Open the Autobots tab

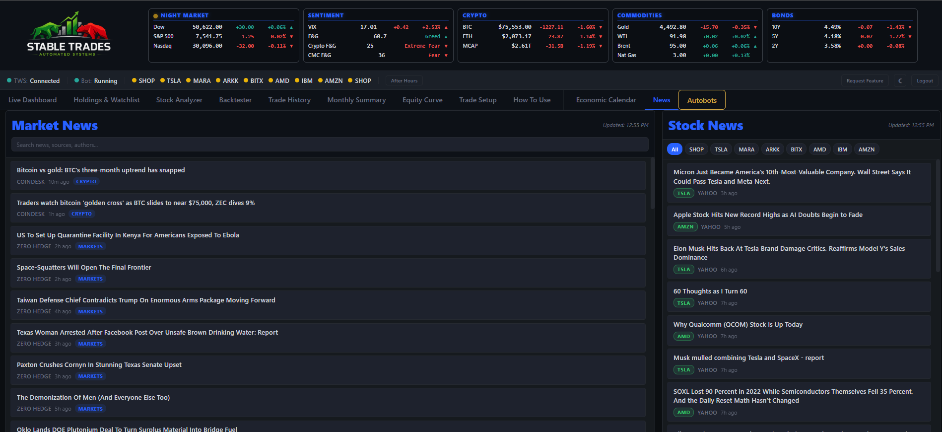tap(702, 100)
